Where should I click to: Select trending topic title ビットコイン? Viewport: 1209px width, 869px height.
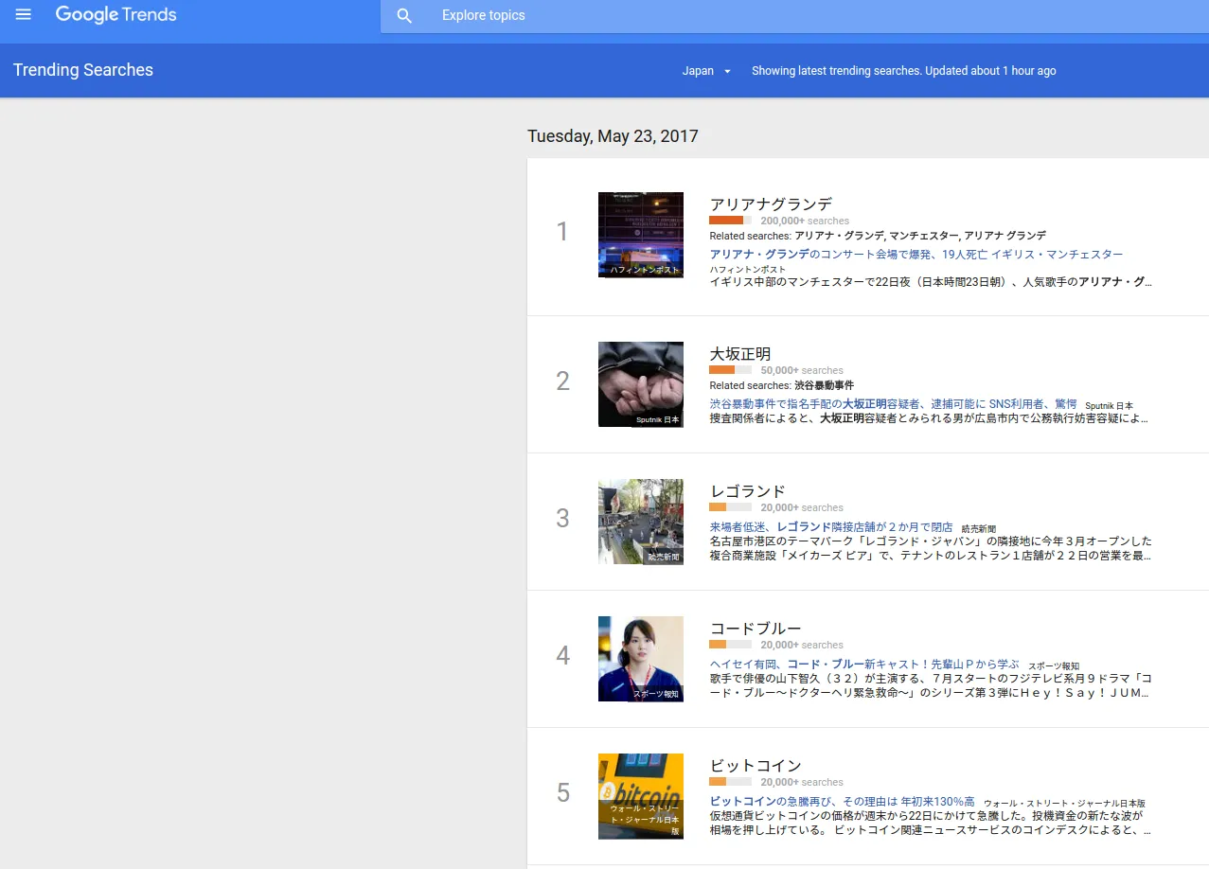(x=756, y=766)
